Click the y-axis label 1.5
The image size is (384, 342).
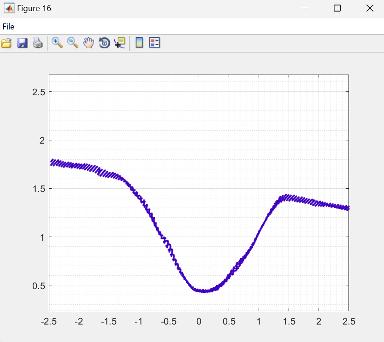39,189
